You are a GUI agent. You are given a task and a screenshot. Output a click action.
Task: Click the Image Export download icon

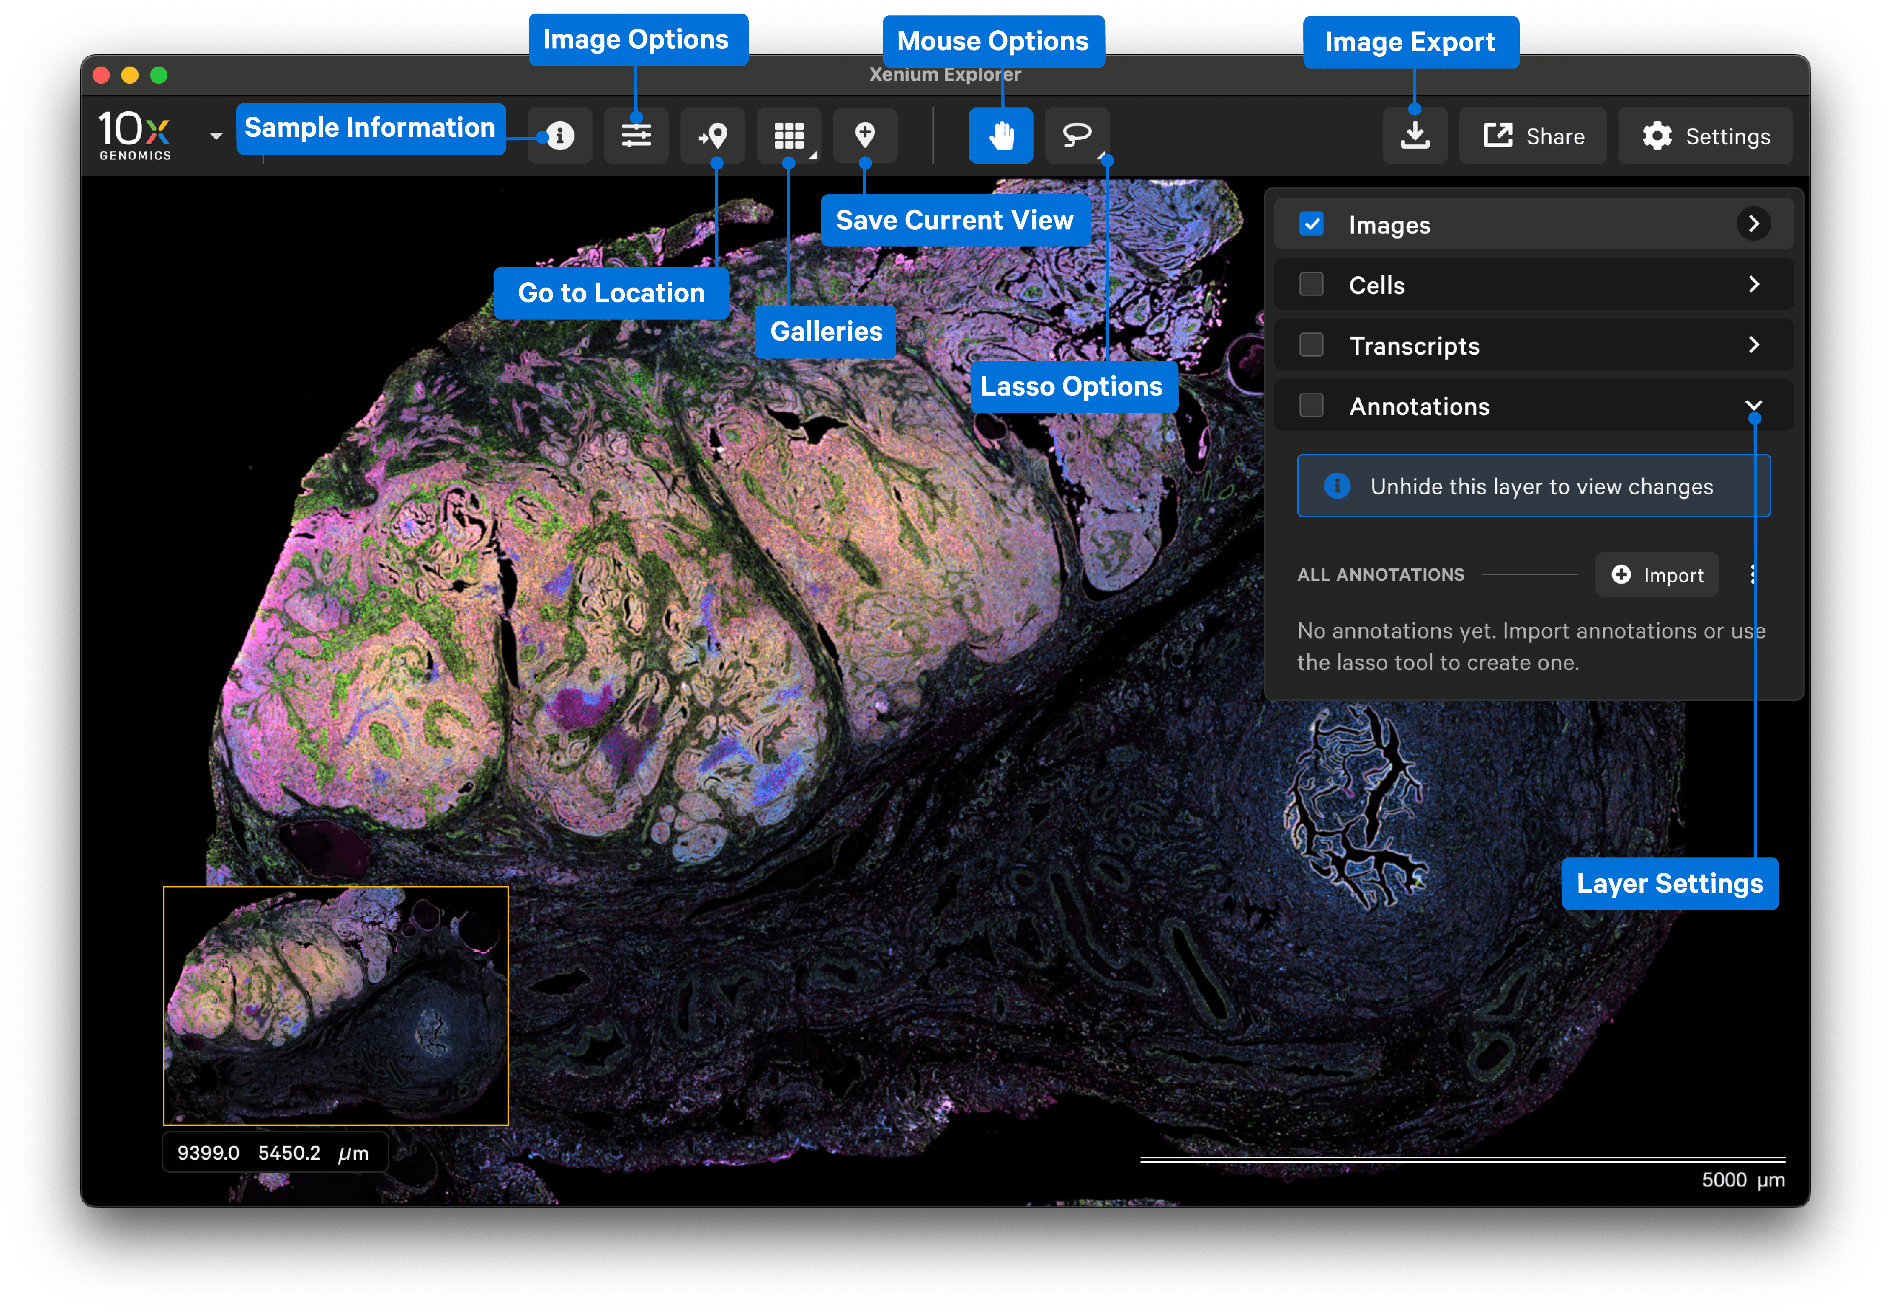(1415, 136)
